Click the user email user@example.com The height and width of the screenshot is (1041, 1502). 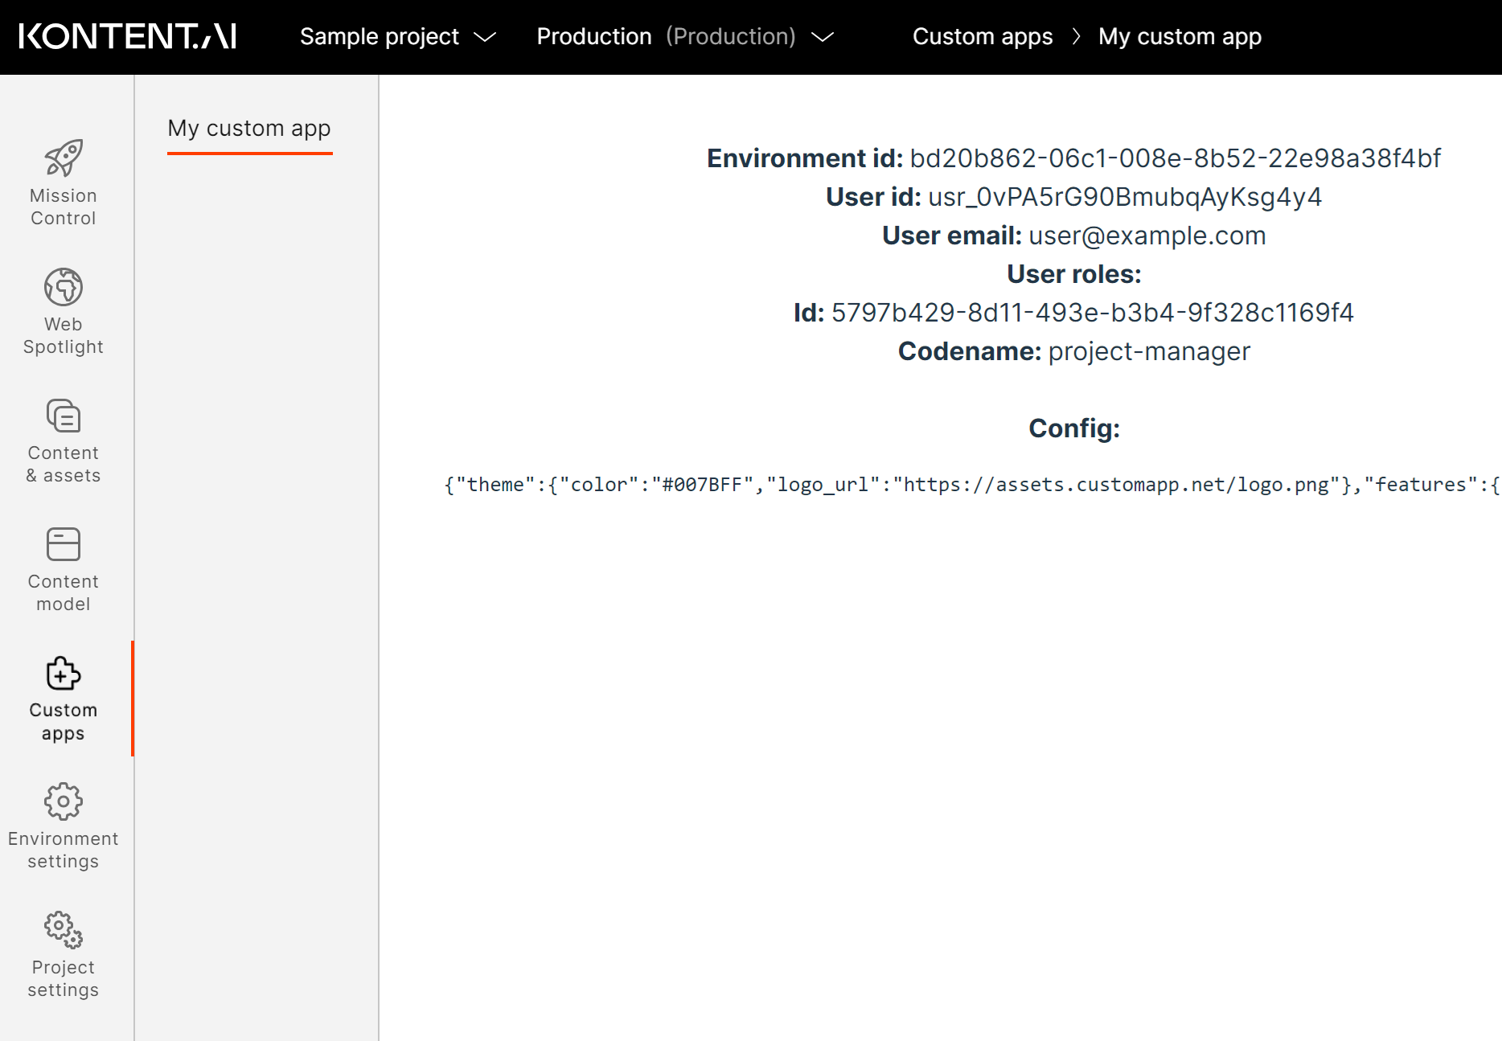coord(1147,236)
